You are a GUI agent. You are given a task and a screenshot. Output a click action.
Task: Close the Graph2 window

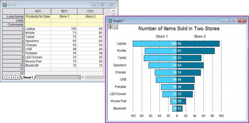tap(242, 21)
